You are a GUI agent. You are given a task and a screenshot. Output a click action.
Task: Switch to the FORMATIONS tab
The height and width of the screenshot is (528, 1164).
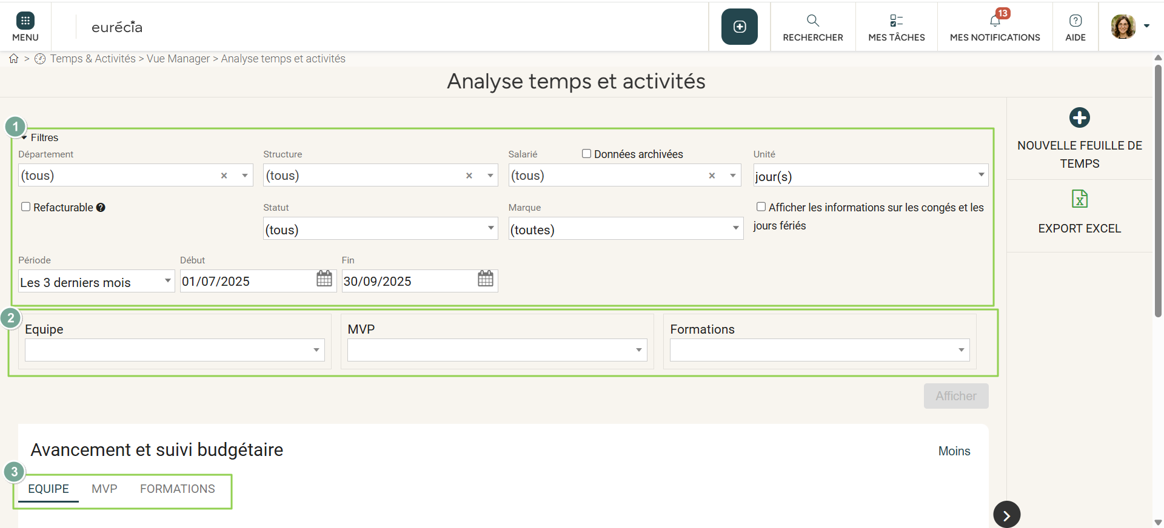click(x=177, y=489)
